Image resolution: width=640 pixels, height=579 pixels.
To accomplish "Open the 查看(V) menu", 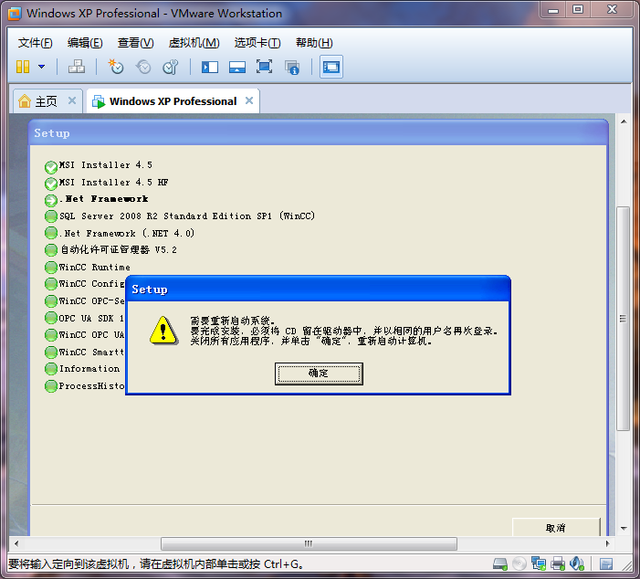I will pos(135,42).
